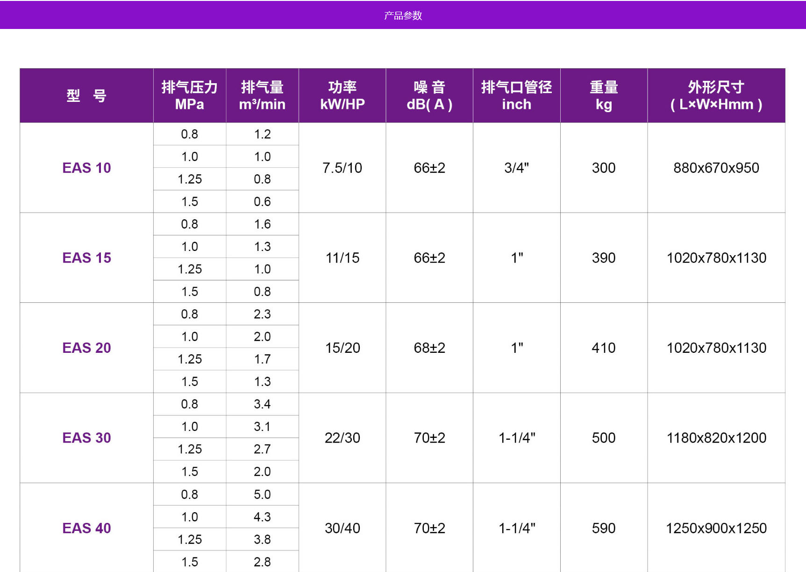Click EAS 30's 70±2 noise value

429,437
